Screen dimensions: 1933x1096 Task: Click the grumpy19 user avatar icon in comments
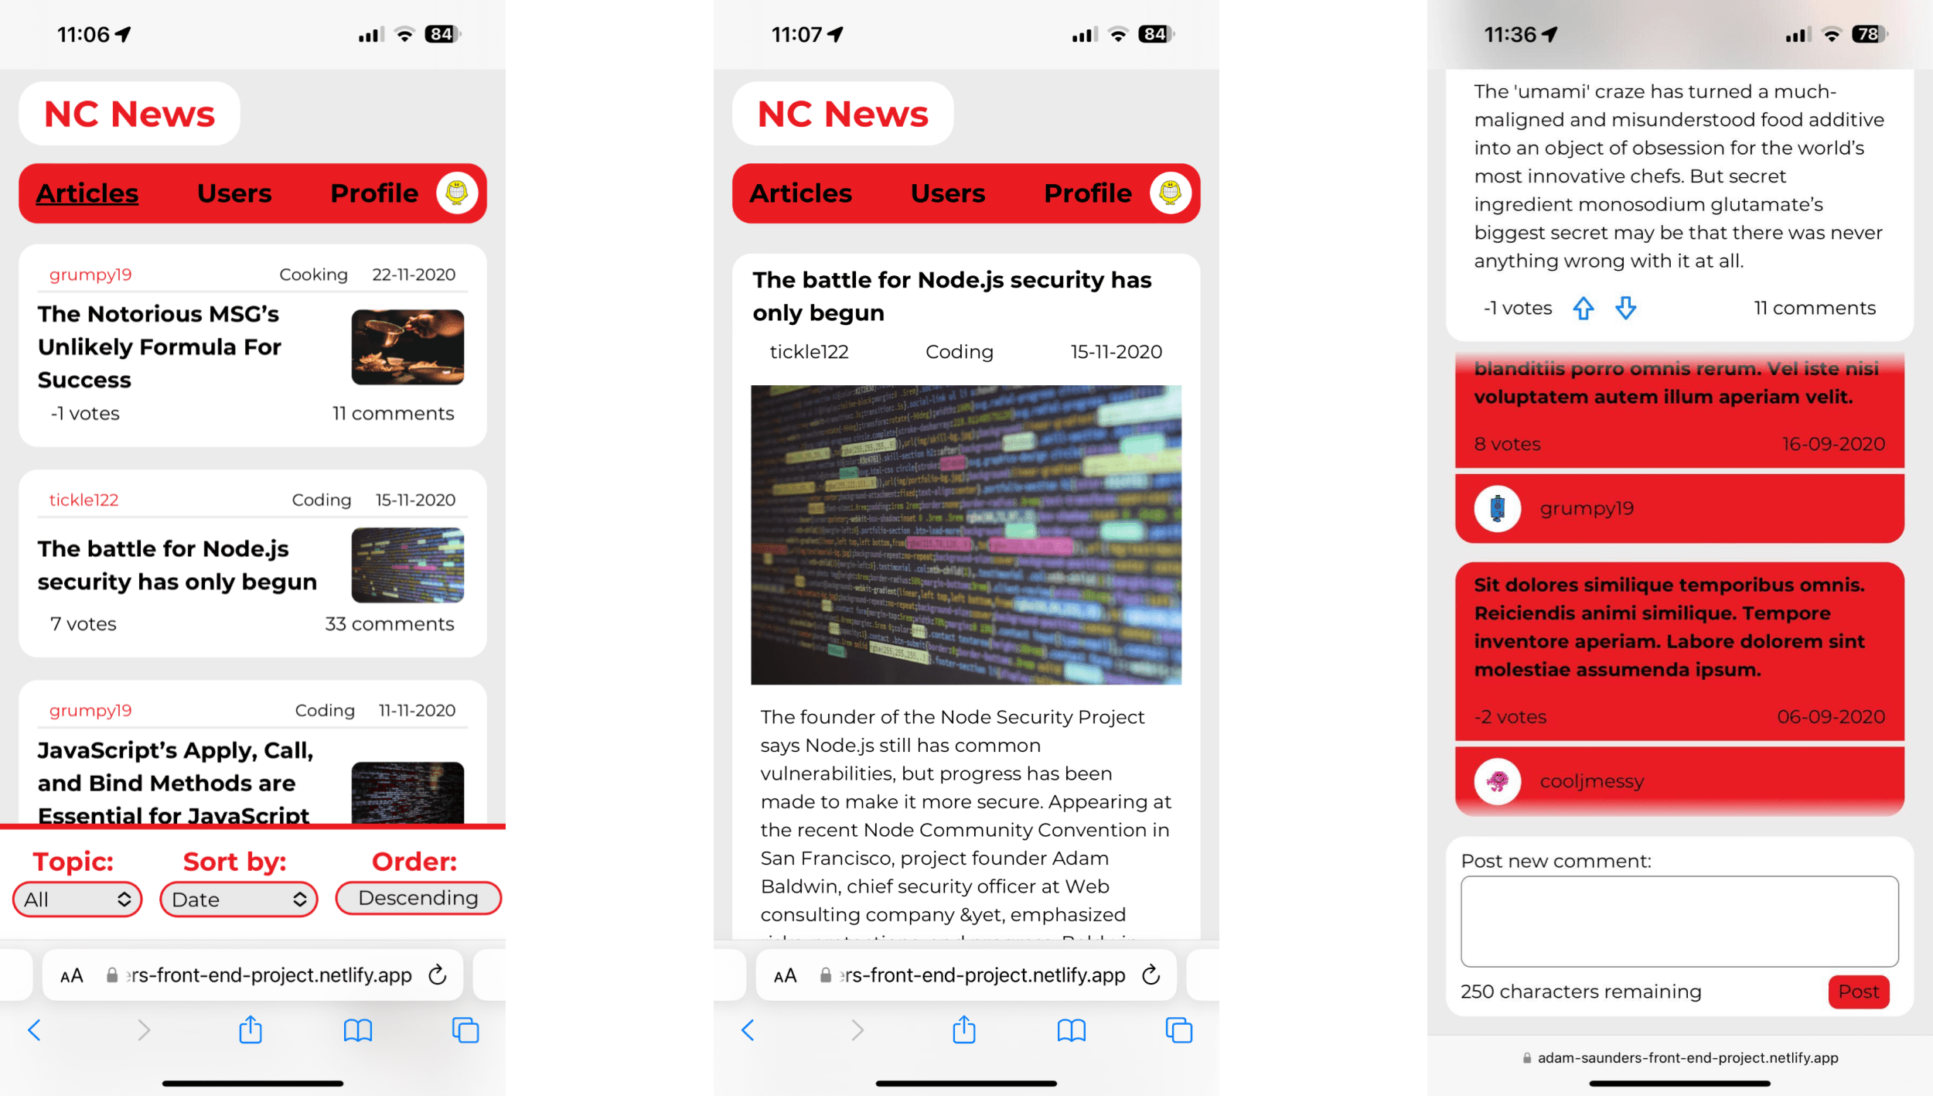[1500, 507]
